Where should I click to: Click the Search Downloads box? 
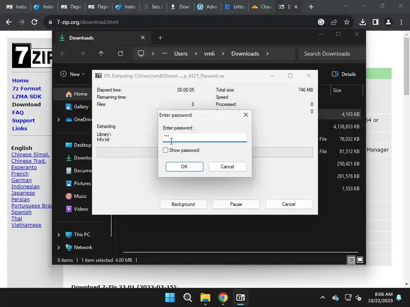[332, 54]
